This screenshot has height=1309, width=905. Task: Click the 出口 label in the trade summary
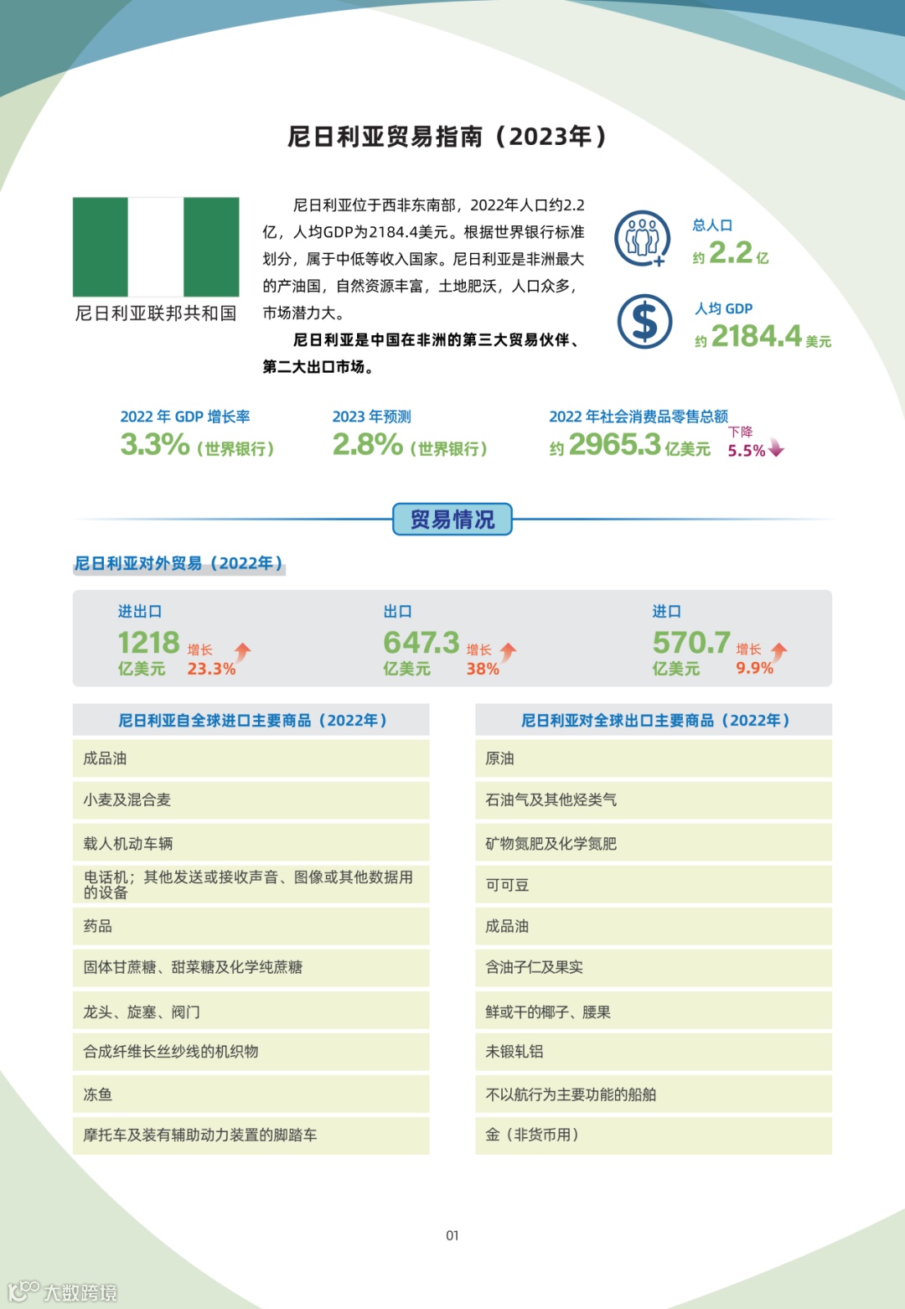click(398, 612)
